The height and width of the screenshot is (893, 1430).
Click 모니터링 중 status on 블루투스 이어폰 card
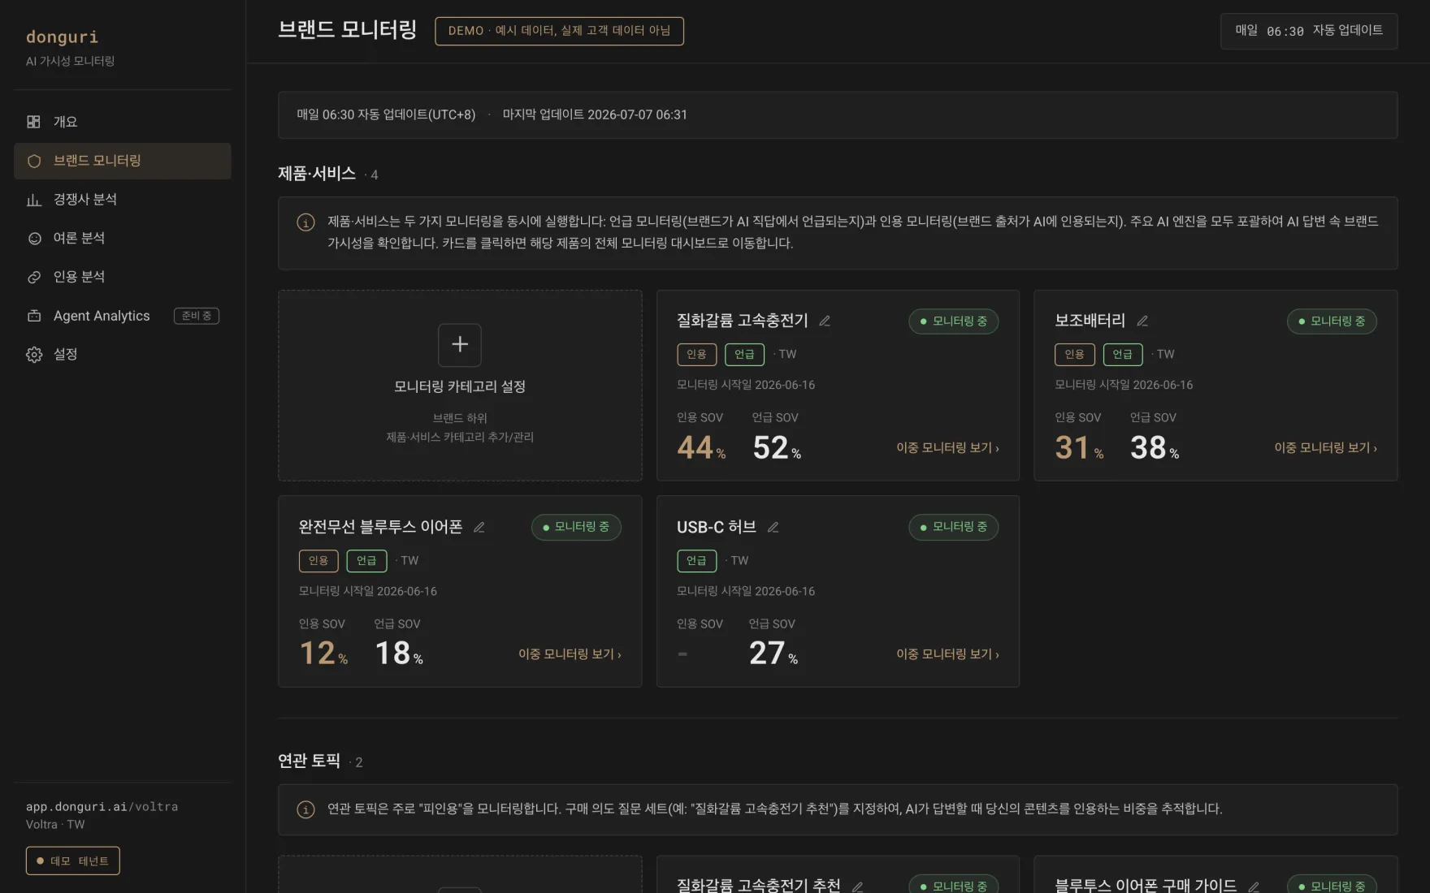(576, 527)
